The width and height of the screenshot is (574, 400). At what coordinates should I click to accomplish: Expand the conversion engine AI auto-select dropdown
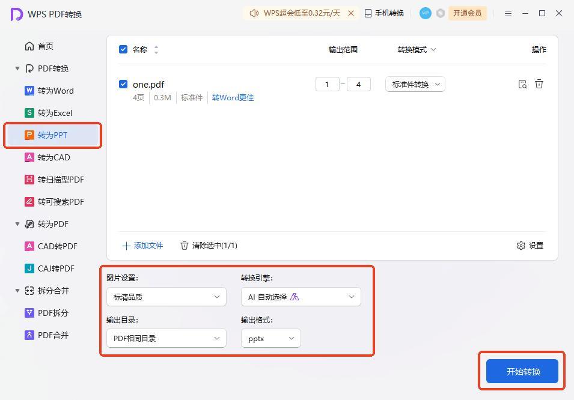[301, 297]
